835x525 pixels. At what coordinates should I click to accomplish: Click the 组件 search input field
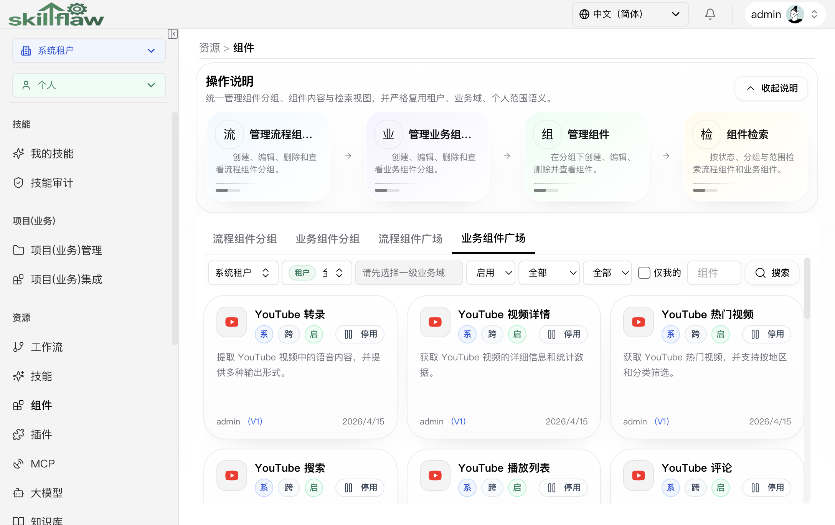pos(714,273)
